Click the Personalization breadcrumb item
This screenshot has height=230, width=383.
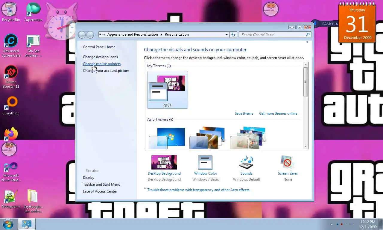(177, 34)
